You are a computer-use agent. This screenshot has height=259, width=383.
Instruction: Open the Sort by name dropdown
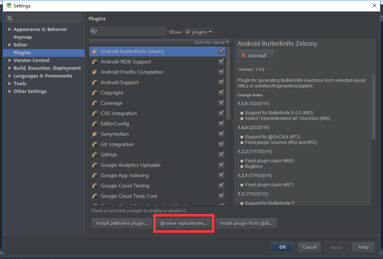[x=211, y=42]
